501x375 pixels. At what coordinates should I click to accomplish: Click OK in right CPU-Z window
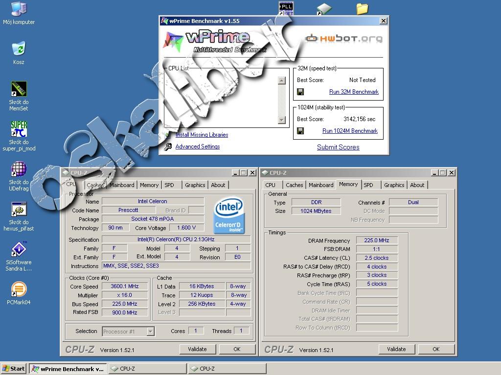436,349
